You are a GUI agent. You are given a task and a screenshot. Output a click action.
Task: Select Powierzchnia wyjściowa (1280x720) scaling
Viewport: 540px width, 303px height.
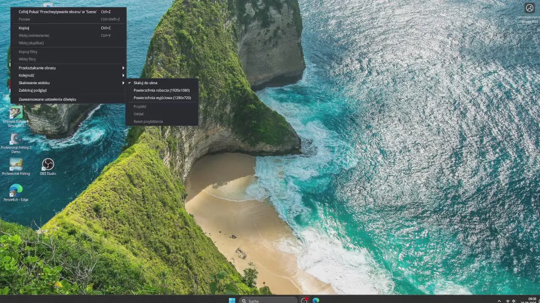tap(162, 98)
